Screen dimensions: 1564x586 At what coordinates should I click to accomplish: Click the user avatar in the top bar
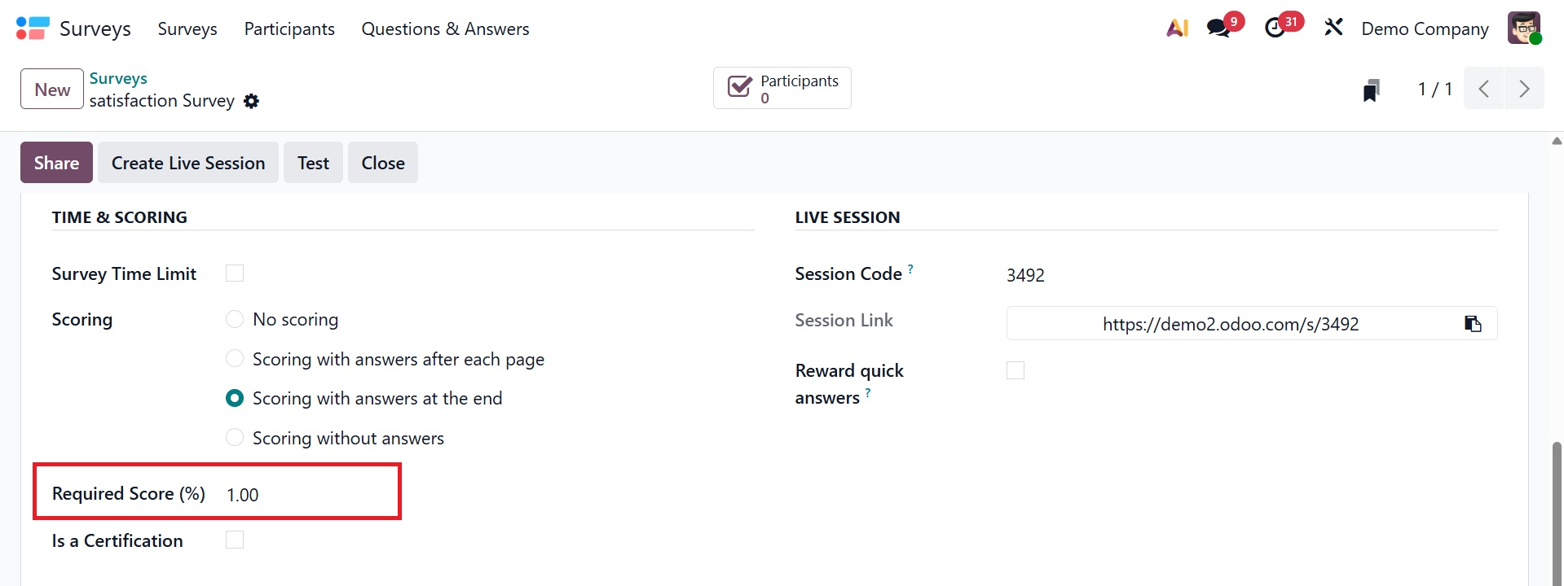[x=1524, y=28]
